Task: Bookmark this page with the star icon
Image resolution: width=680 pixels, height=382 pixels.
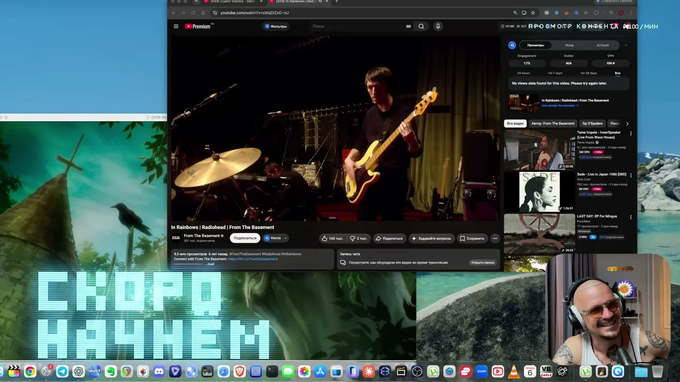Action: click(x=533, y=13)
